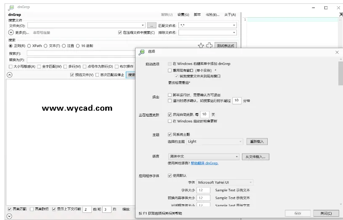Open the 排除文件名 dropdown
The width and height of the screenshot is (343, 220).
(x=234, y=32)
